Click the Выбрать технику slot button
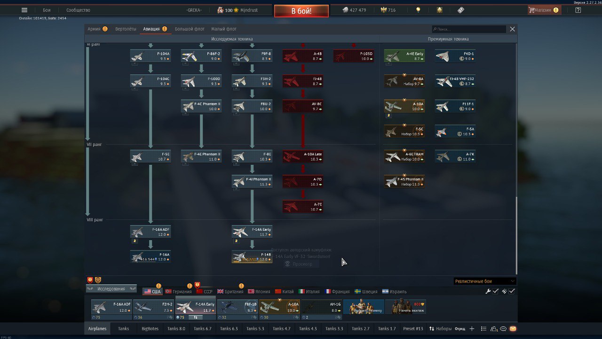The width and height of the screenshot is (602, 339). (364, 307)
